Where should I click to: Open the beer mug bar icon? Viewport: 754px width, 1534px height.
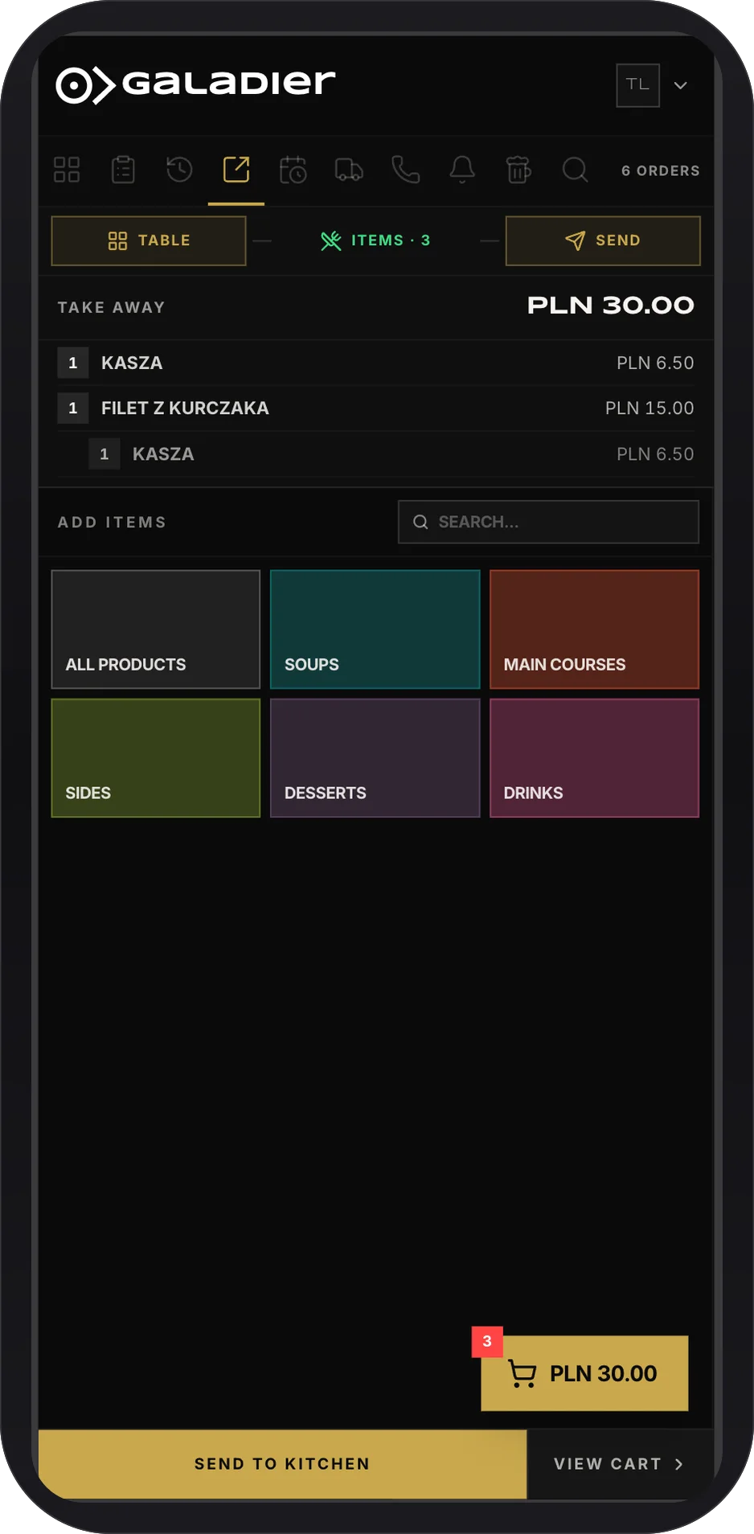coord(518,170)
